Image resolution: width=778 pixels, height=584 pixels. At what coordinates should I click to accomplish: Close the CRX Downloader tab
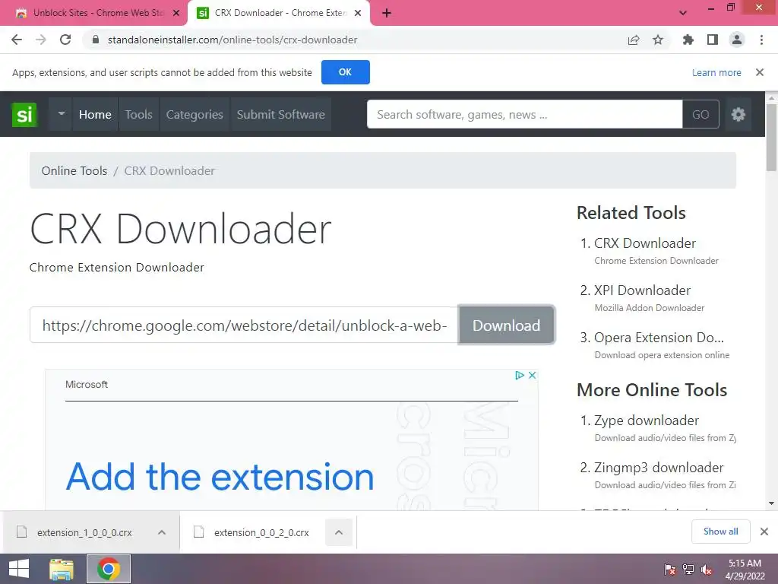click(358, 13)
